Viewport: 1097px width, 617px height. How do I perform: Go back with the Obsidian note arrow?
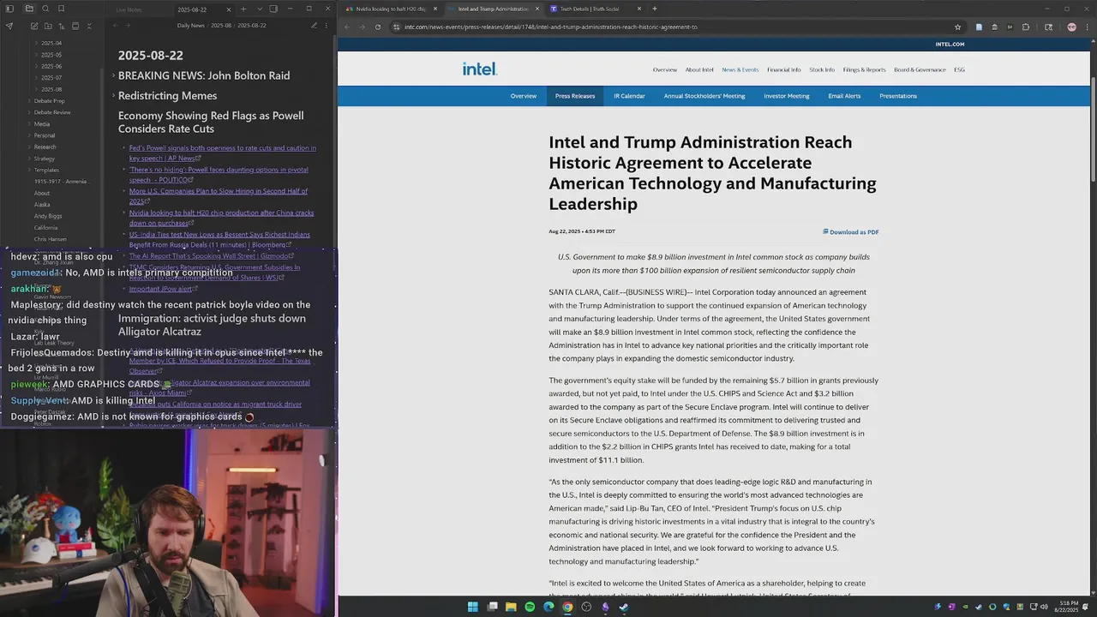point(116,26)
